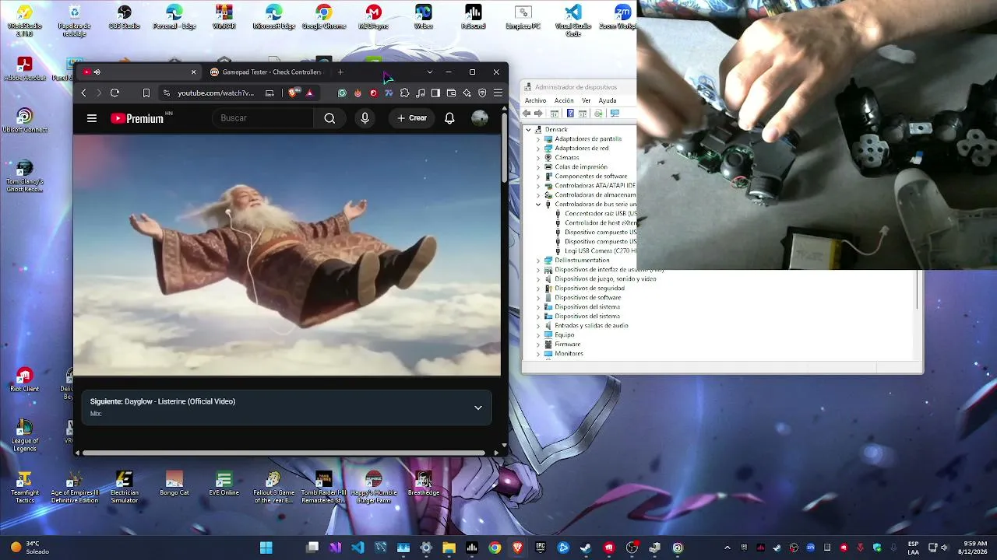997x560 pixels.
Task: Expand the Cámaras category
Action: coord(538,158)
